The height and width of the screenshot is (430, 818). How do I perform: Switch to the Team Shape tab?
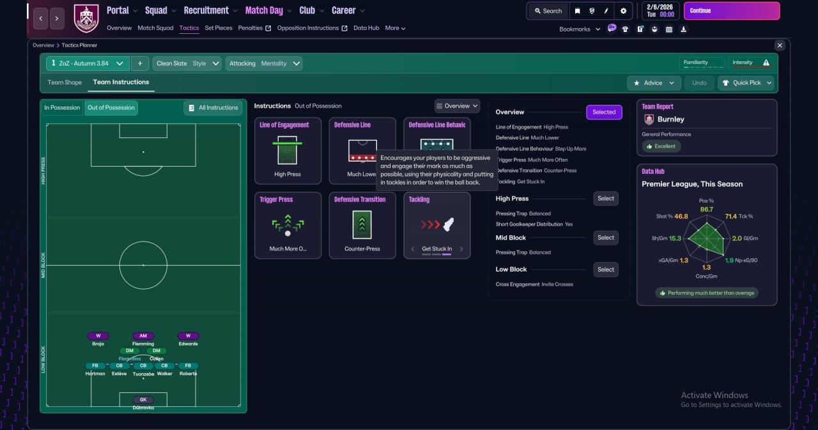[x=65, y=82]
